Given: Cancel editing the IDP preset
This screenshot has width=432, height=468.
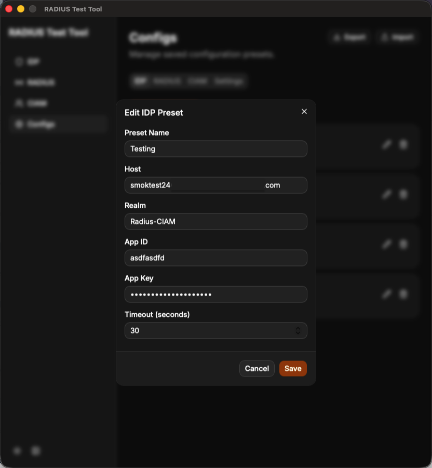Looking at the screenshot, I should click(x=257, y=368).
